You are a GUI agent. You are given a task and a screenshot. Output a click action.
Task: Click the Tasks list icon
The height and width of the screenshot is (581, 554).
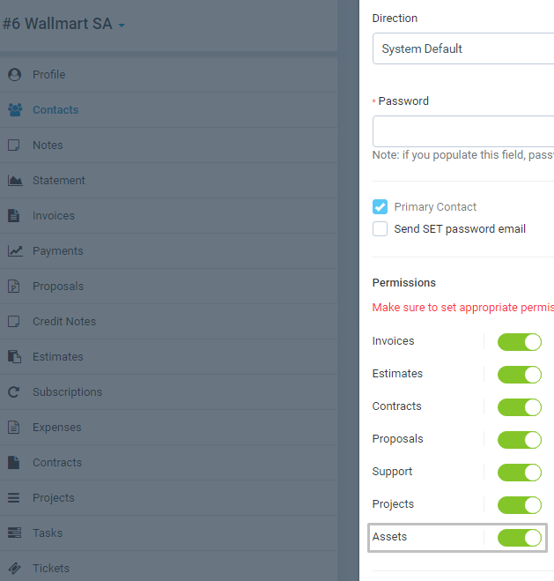coord(14,533)
